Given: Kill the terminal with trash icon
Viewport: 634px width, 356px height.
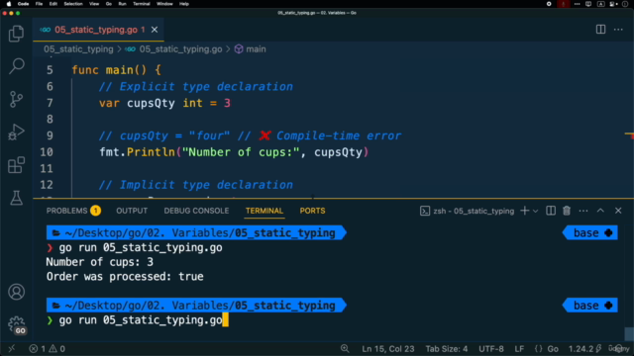Looking at the screenshot, I should [x=567, y=211].
